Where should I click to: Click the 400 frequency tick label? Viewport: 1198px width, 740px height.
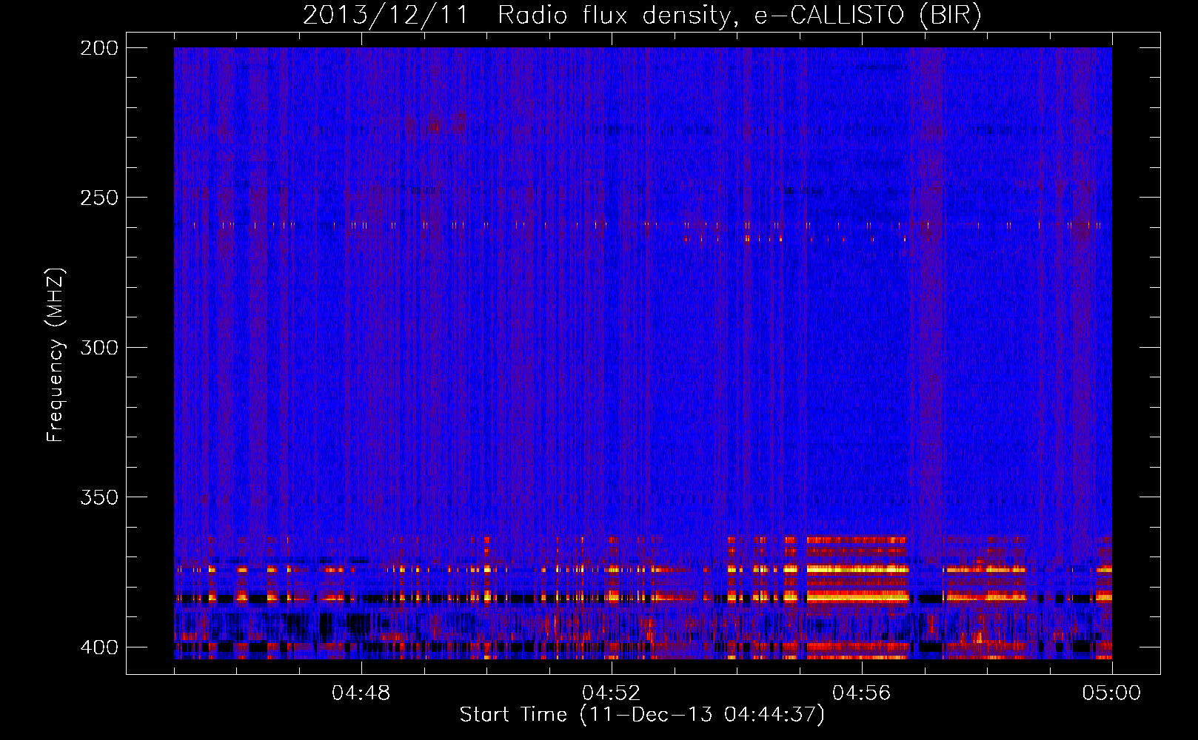(98, 647)
